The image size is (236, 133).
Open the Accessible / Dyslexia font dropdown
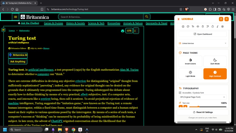tap(203, 97)
